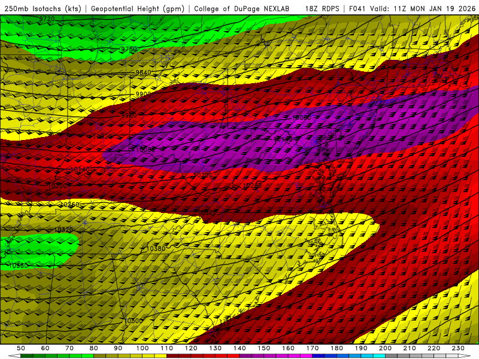Click the '250mb Isotachs (kts)' title text
Image resolution: width=479 pixels, height=359 pixels.
tap(43, 9)
